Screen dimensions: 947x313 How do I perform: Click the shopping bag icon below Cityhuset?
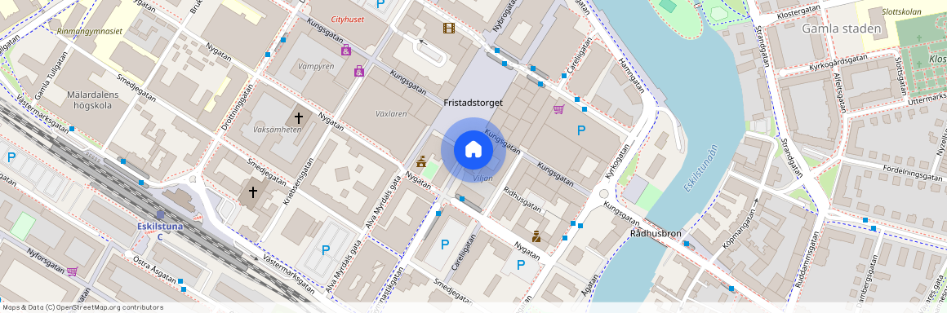click(x=345, y=50)
